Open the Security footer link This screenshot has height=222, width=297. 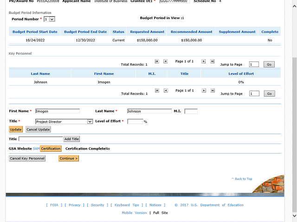pyautogui.click(x=97, y=205)
